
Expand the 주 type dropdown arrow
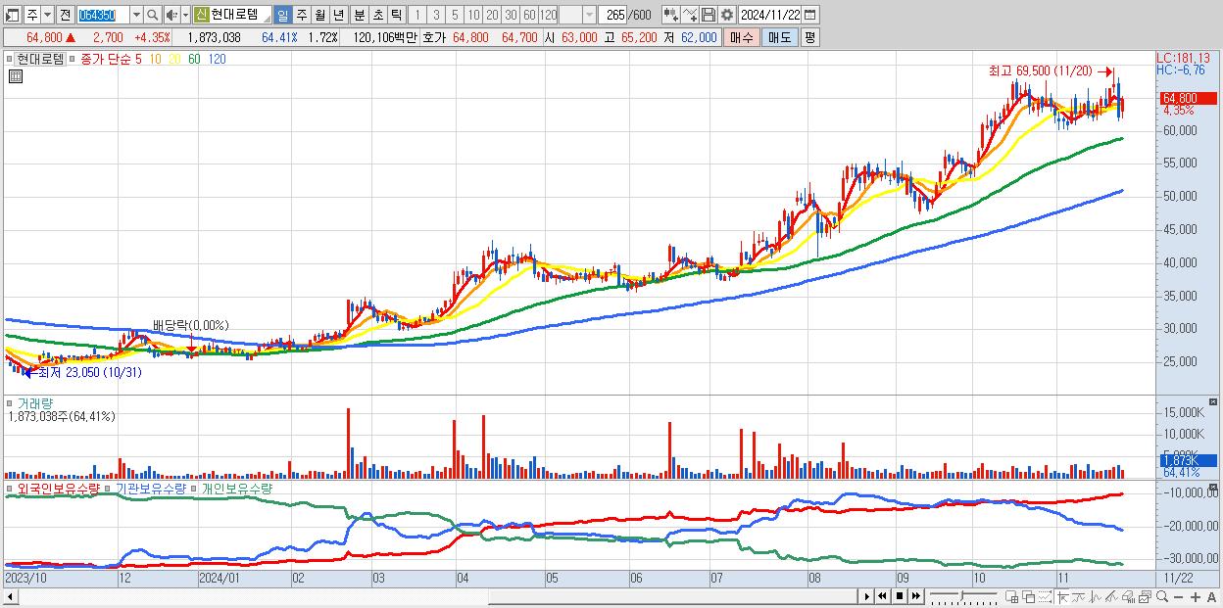[x=48, y=15]
